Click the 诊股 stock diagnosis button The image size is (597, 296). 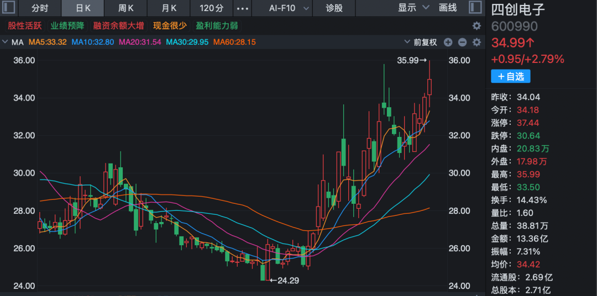click(334, 8)
